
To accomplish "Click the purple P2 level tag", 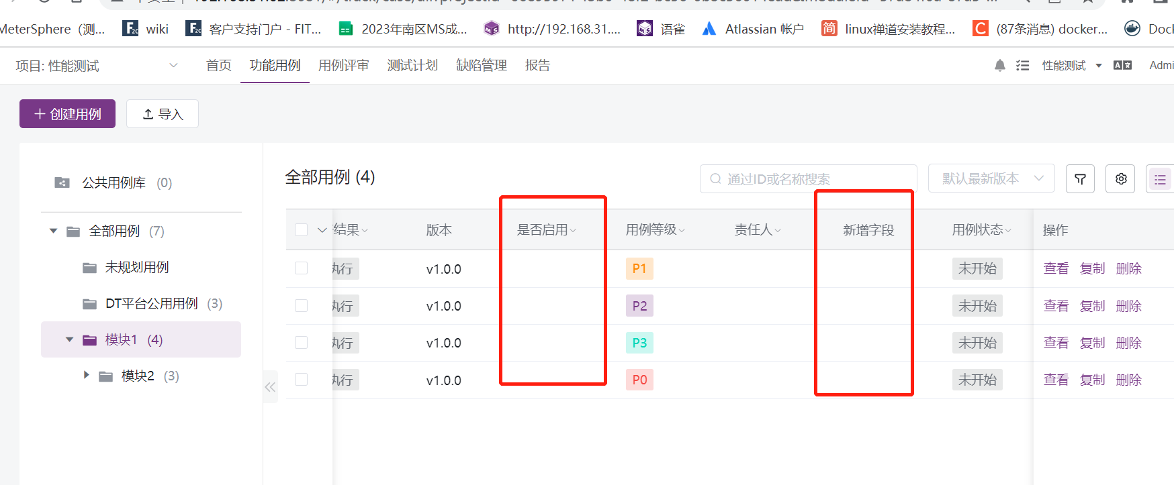I will [x=639, y=306].
